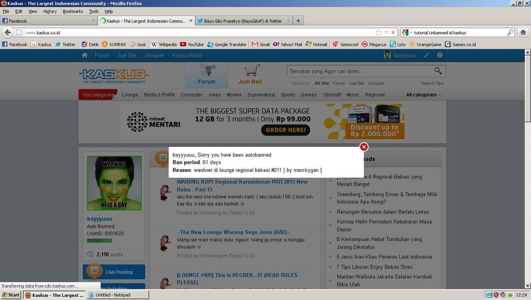Click the Start button on taskbar
Viewport: 531px width, 300px height.
tap(10, 295)
